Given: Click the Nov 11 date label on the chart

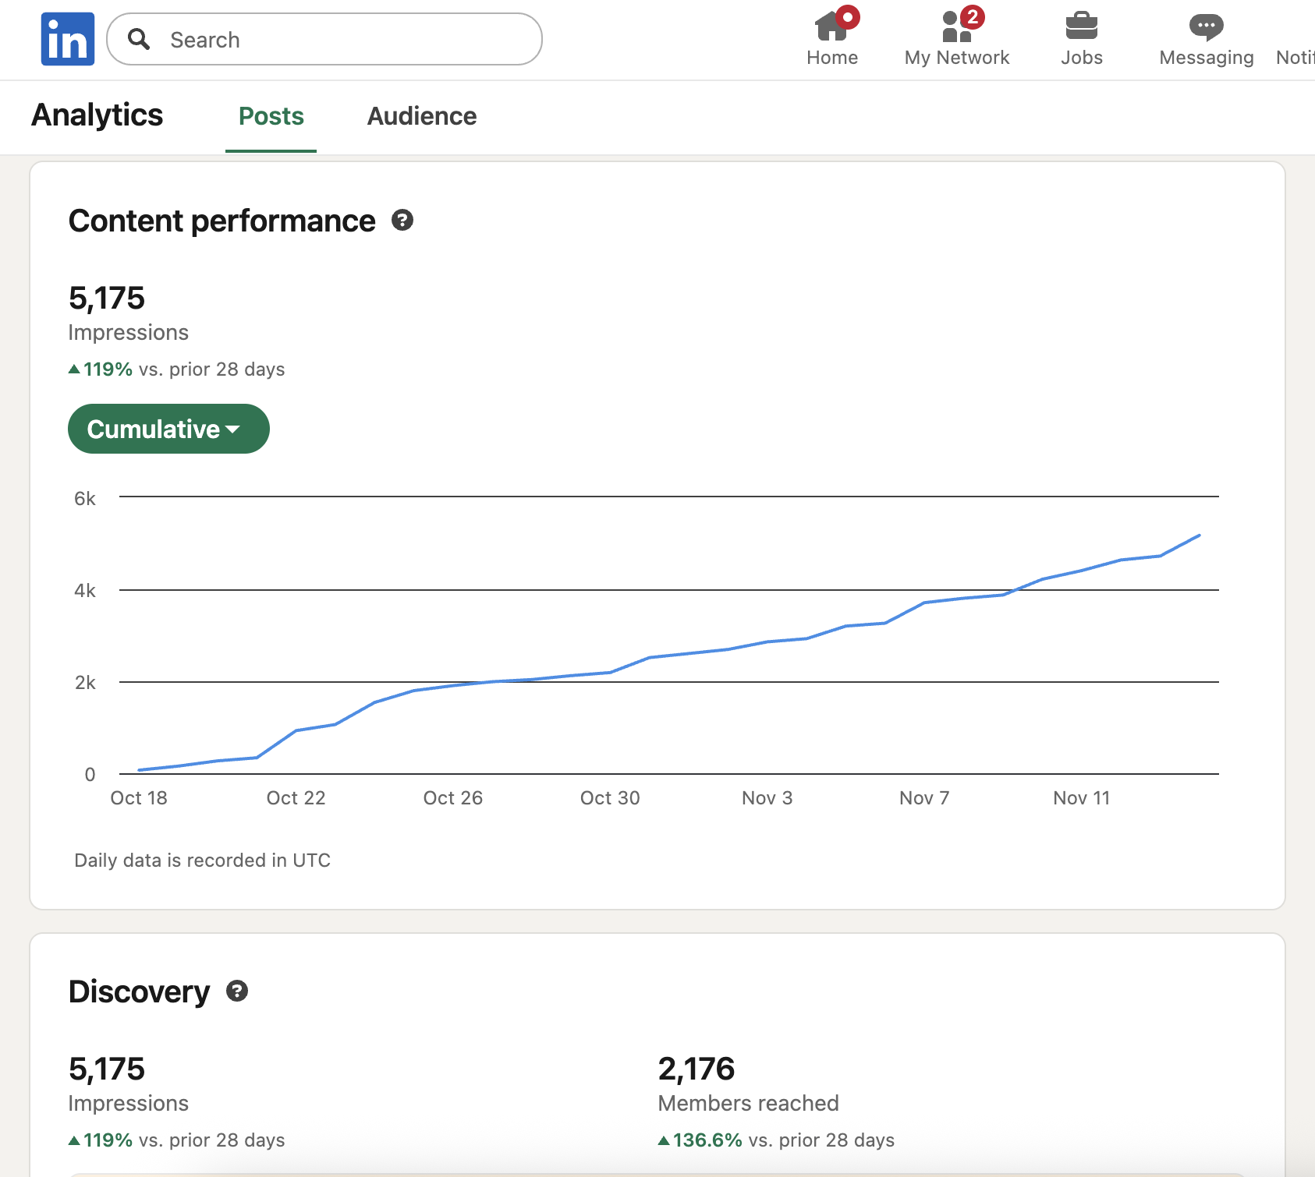Looking at the screenshot, I should tap(1081, 797).
